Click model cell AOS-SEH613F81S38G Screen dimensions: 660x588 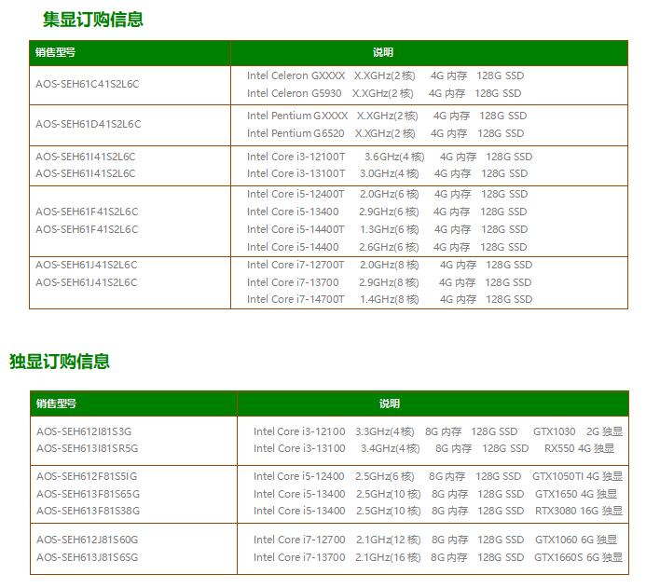pos(88,511)
